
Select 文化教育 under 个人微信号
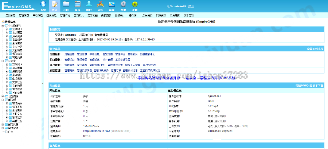tap(17, 50)
